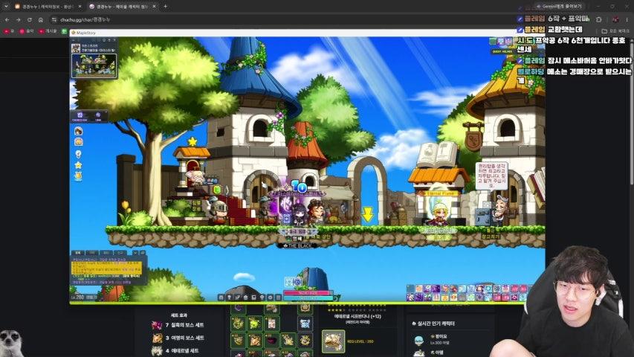Open the fifth game menu bar icon

tap(253, 297)
